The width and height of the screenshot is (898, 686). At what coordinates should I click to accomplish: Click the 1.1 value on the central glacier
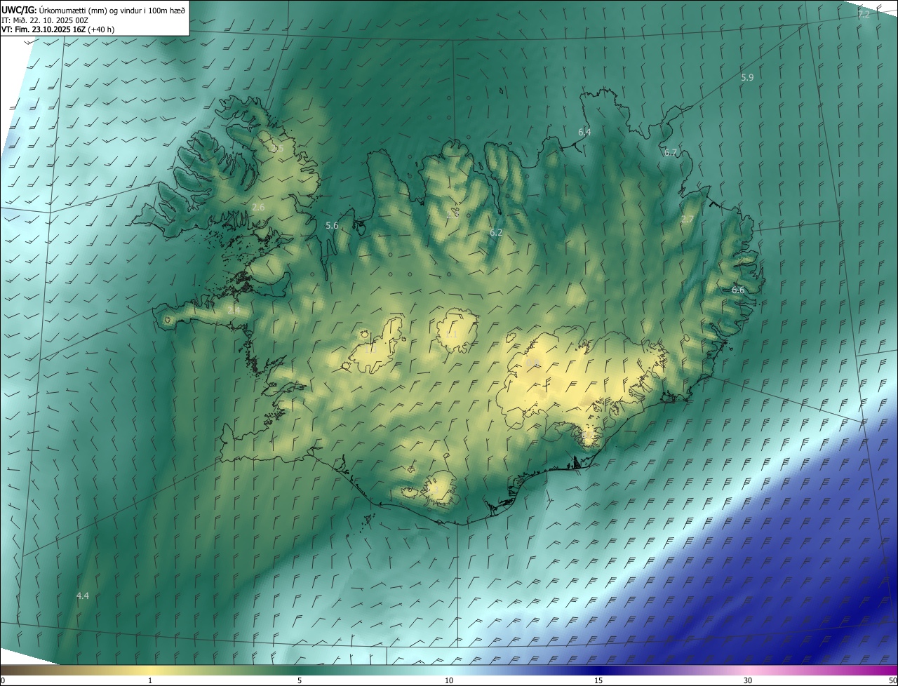(x=451, y=335)
